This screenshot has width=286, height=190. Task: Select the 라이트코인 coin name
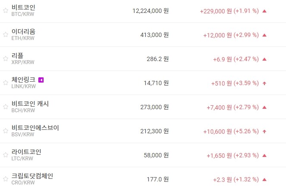click(x=27, y=152)
